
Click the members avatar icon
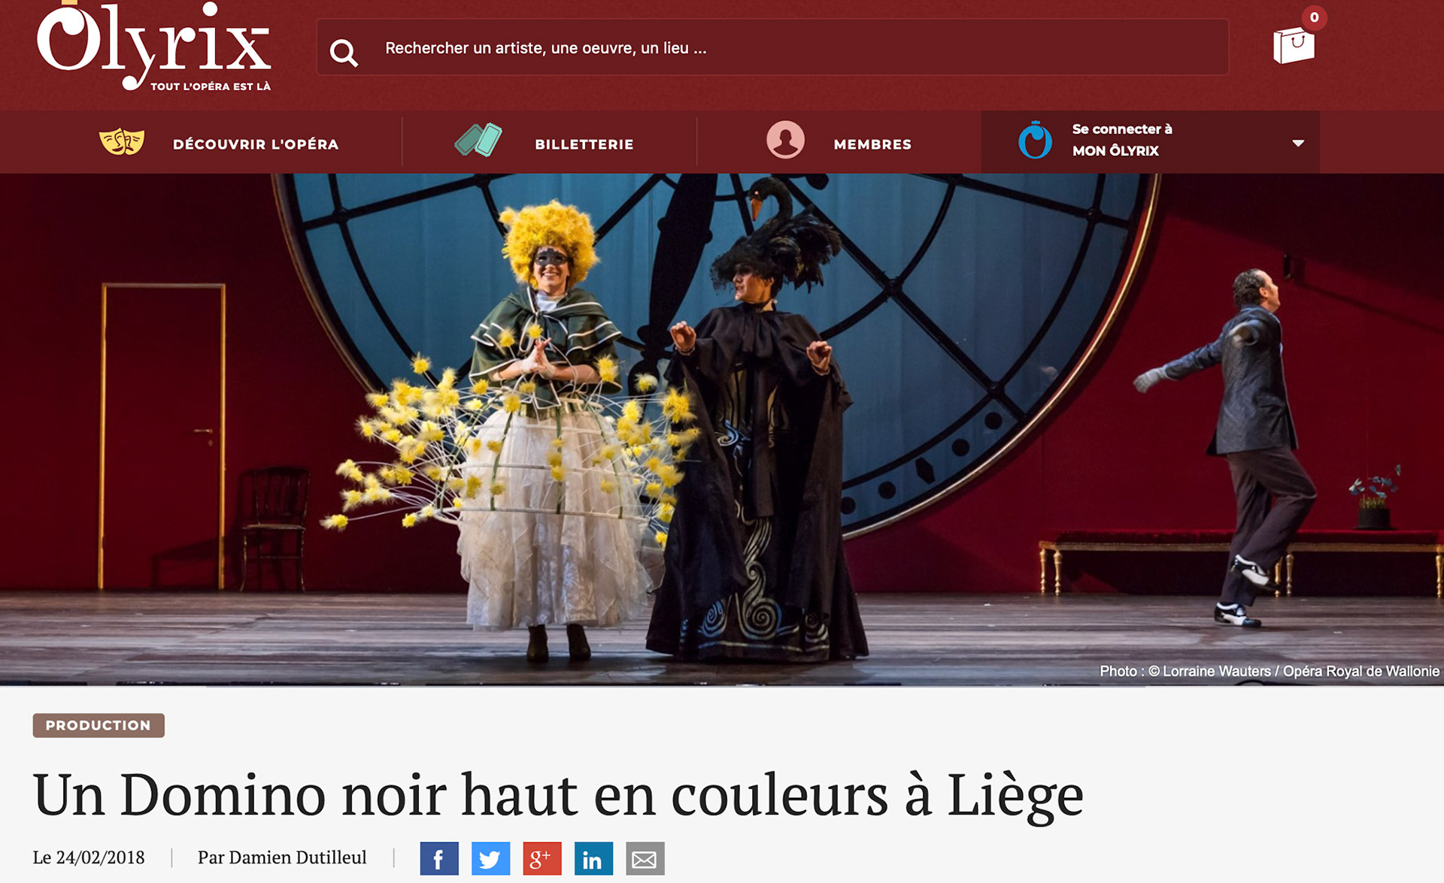pos(785,140)
